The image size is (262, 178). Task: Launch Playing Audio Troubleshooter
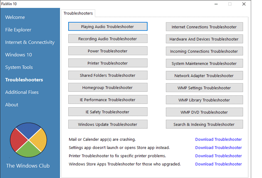point(108,26)
